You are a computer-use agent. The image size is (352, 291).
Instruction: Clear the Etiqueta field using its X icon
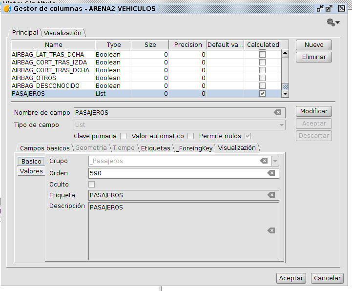coord(271,195)
